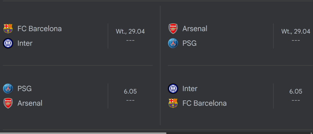Click PSG logo in the 29.04 match

pos(173,43)
